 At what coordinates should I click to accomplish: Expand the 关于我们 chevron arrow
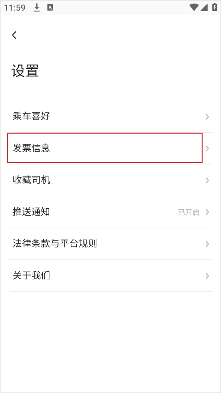coord(207,276)
